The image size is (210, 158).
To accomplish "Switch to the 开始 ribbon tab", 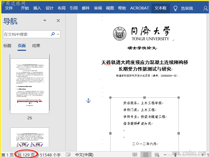I will [x=25, y=8].
